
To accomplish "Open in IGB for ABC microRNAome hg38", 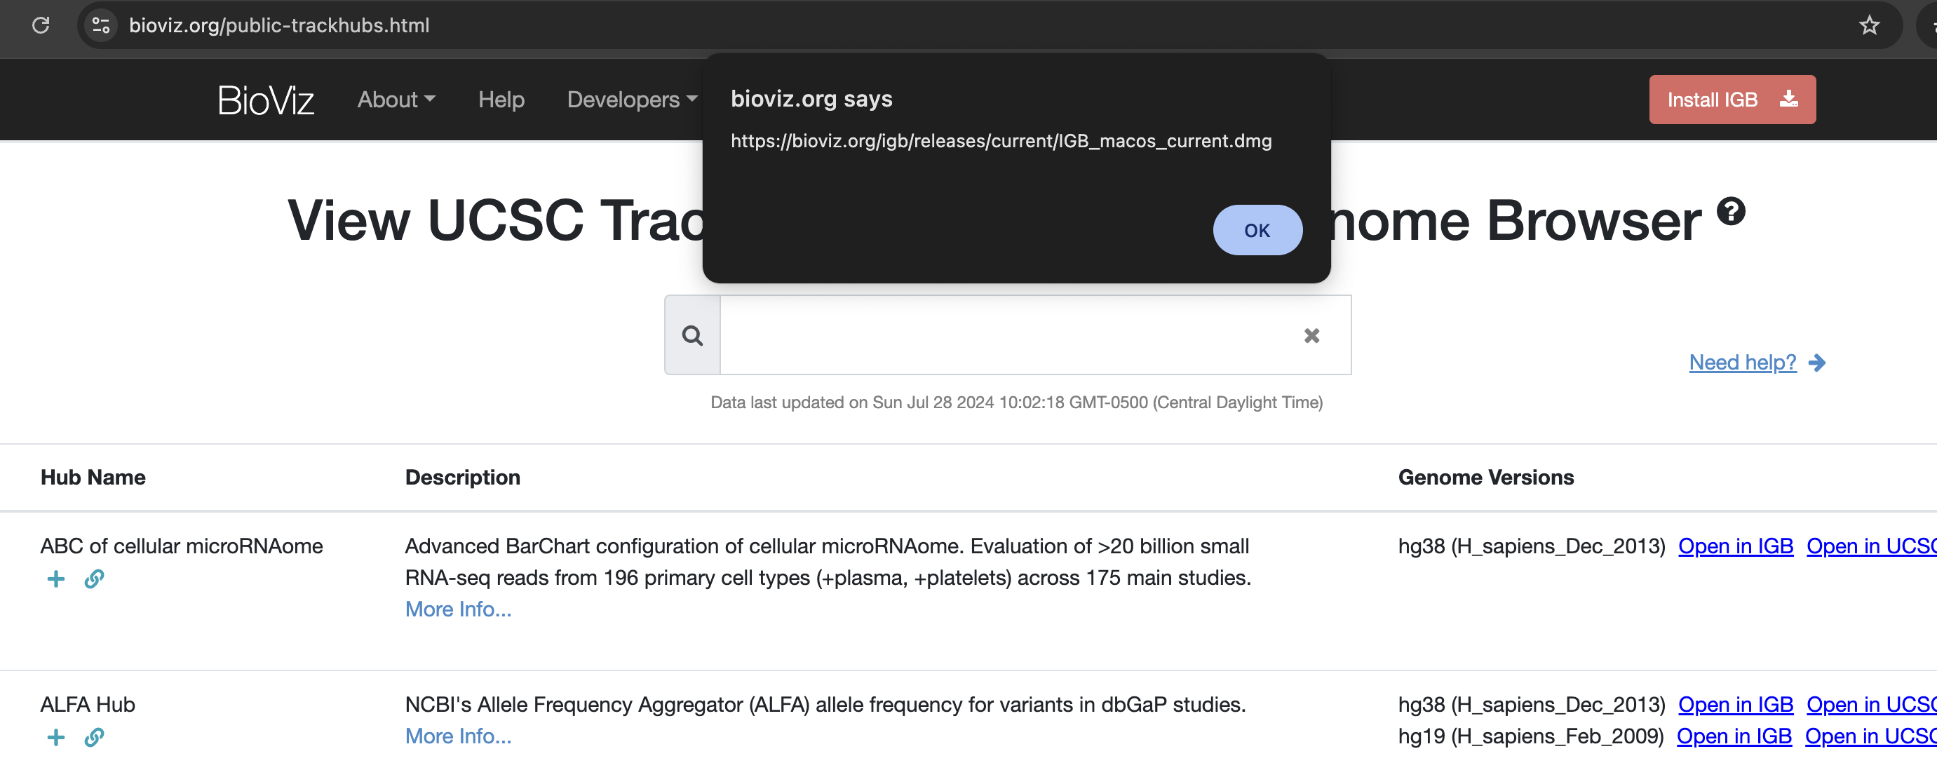I will (x=1736, y=546).
